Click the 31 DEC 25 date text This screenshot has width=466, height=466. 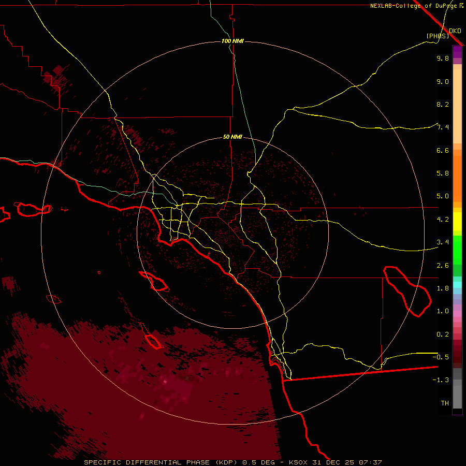[333, 462]
